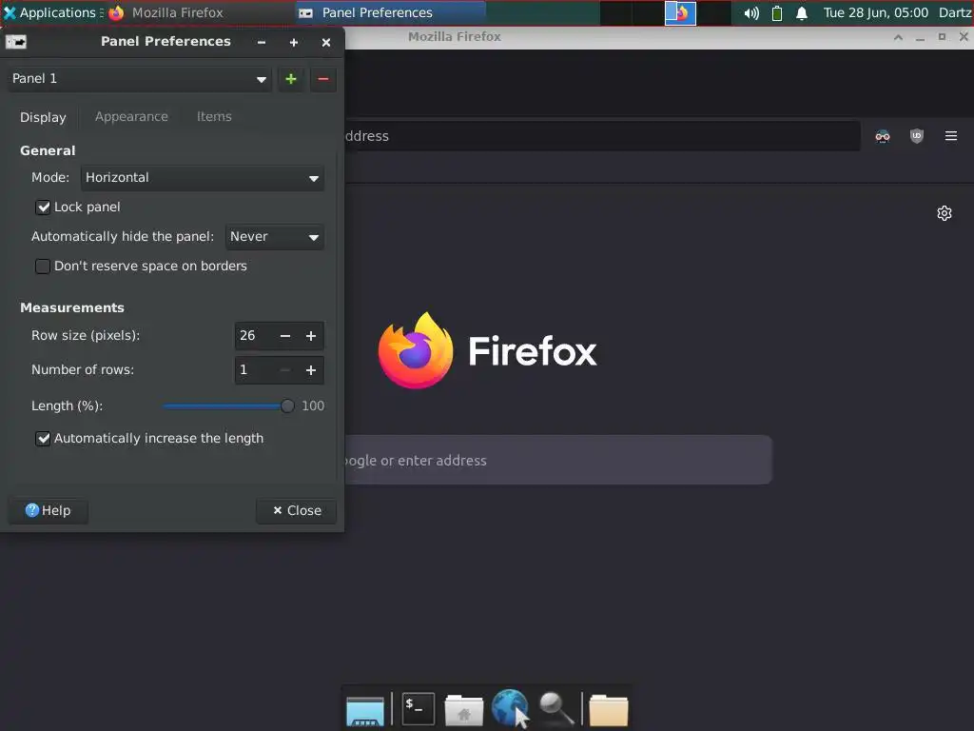The width and height of the screenshot is (974, 731).
Task: Click the volume speaker tray icon
Action: tap(751, 13)
